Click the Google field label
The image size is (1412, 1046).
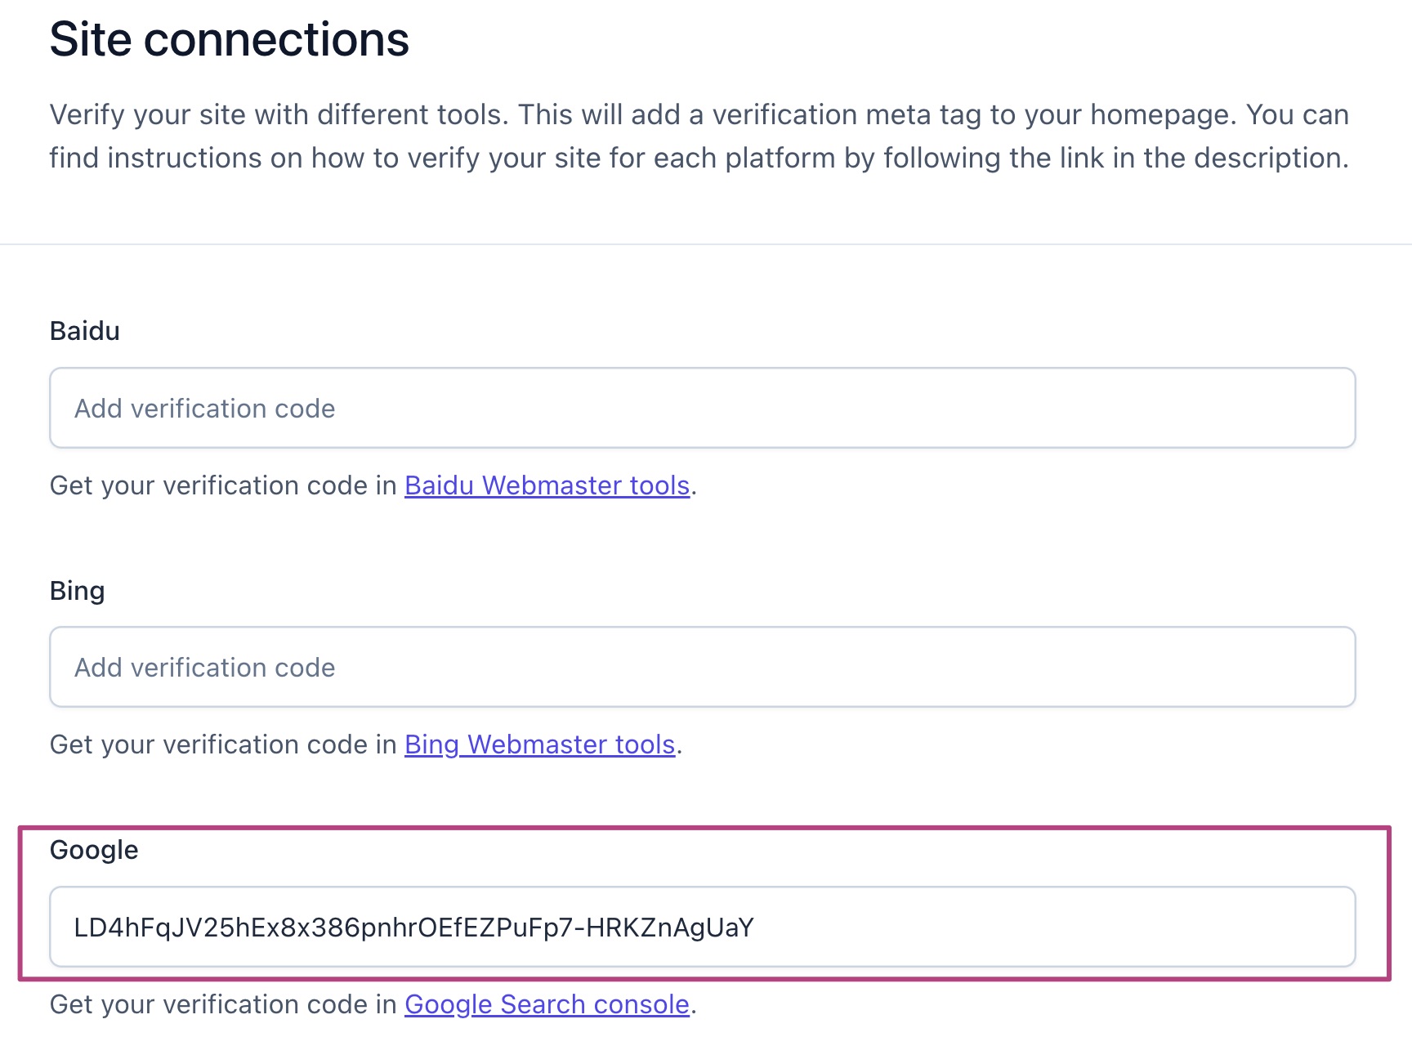[x=94, y=850]
